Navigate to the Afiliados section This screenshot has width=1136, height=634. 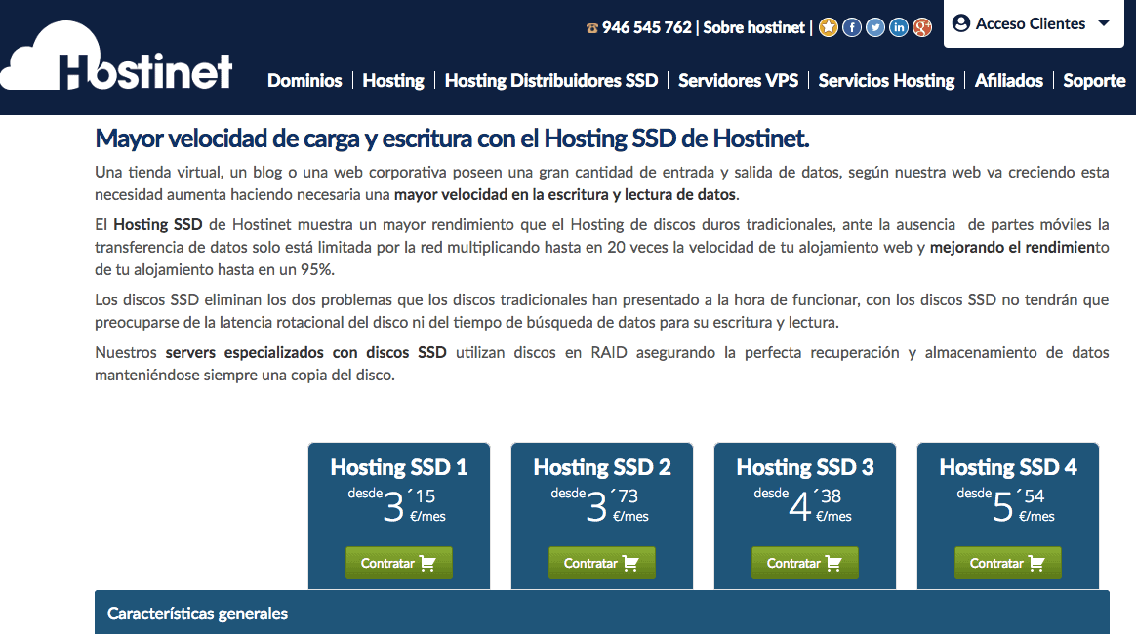click(1009, 81)
